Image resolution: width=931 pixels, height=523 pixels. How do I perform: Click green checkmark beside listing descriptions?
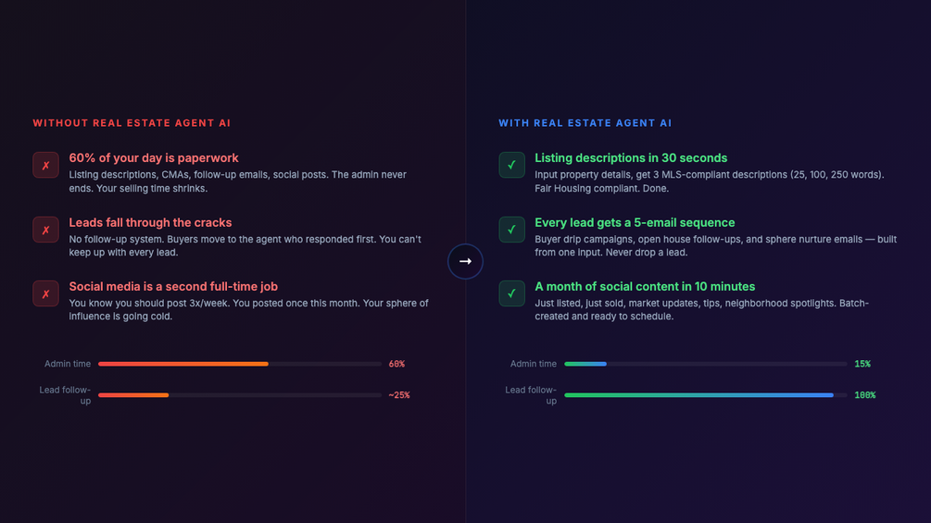[511, 166]
